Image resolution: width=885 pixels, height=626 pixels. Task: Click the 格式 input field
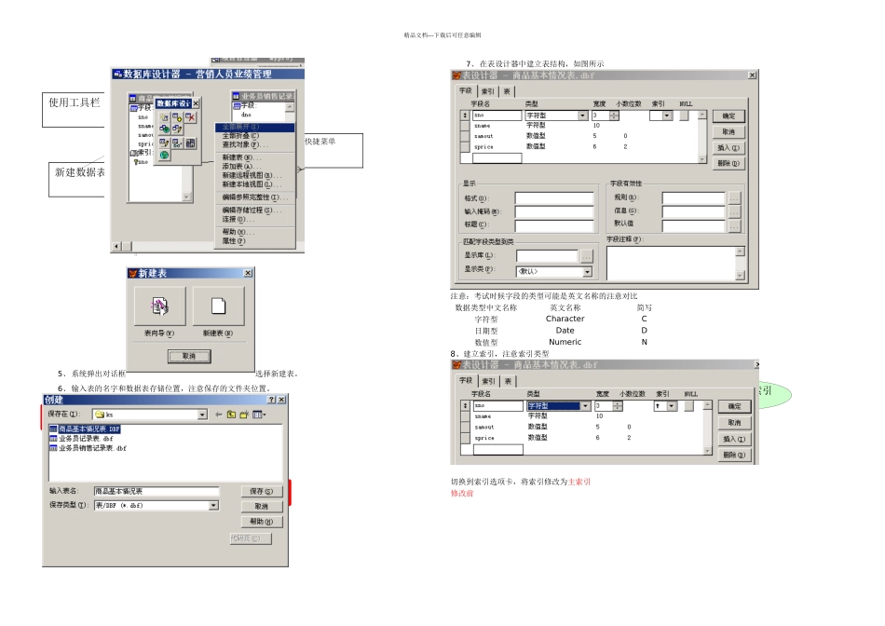pyautogui.click(x=554, y=198)
